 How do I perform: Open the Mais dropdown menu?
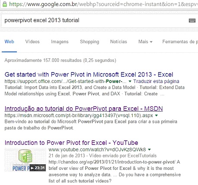tap(145, 41)
